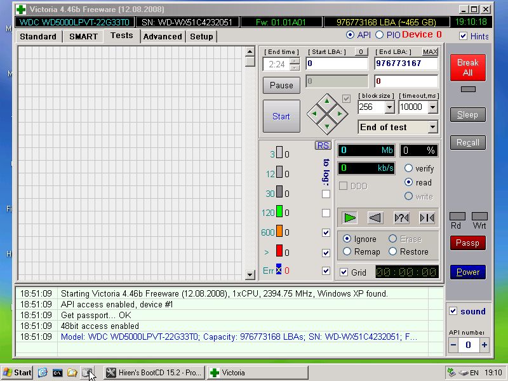Open the command prompt icon in the taskbar
The image size is (508, 381).
coord(58,373)
